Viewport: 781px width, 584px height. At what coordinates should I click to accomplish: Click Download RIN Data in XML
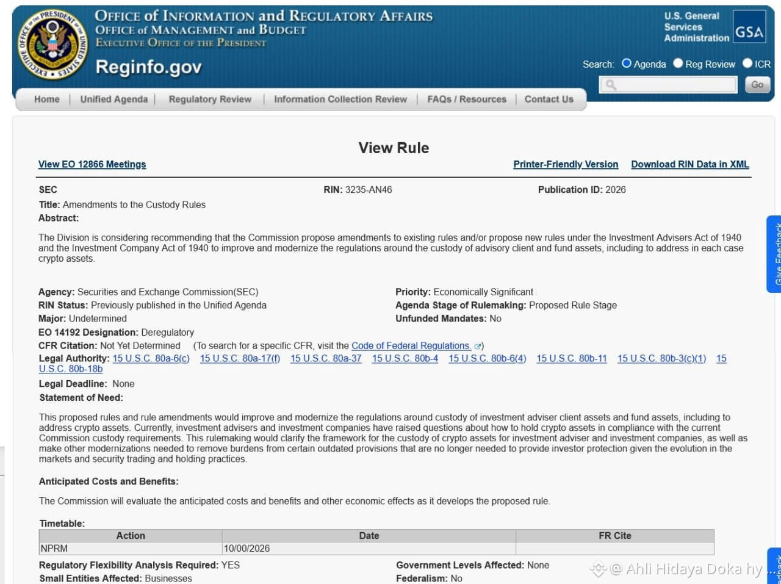(x=690, y=164)
